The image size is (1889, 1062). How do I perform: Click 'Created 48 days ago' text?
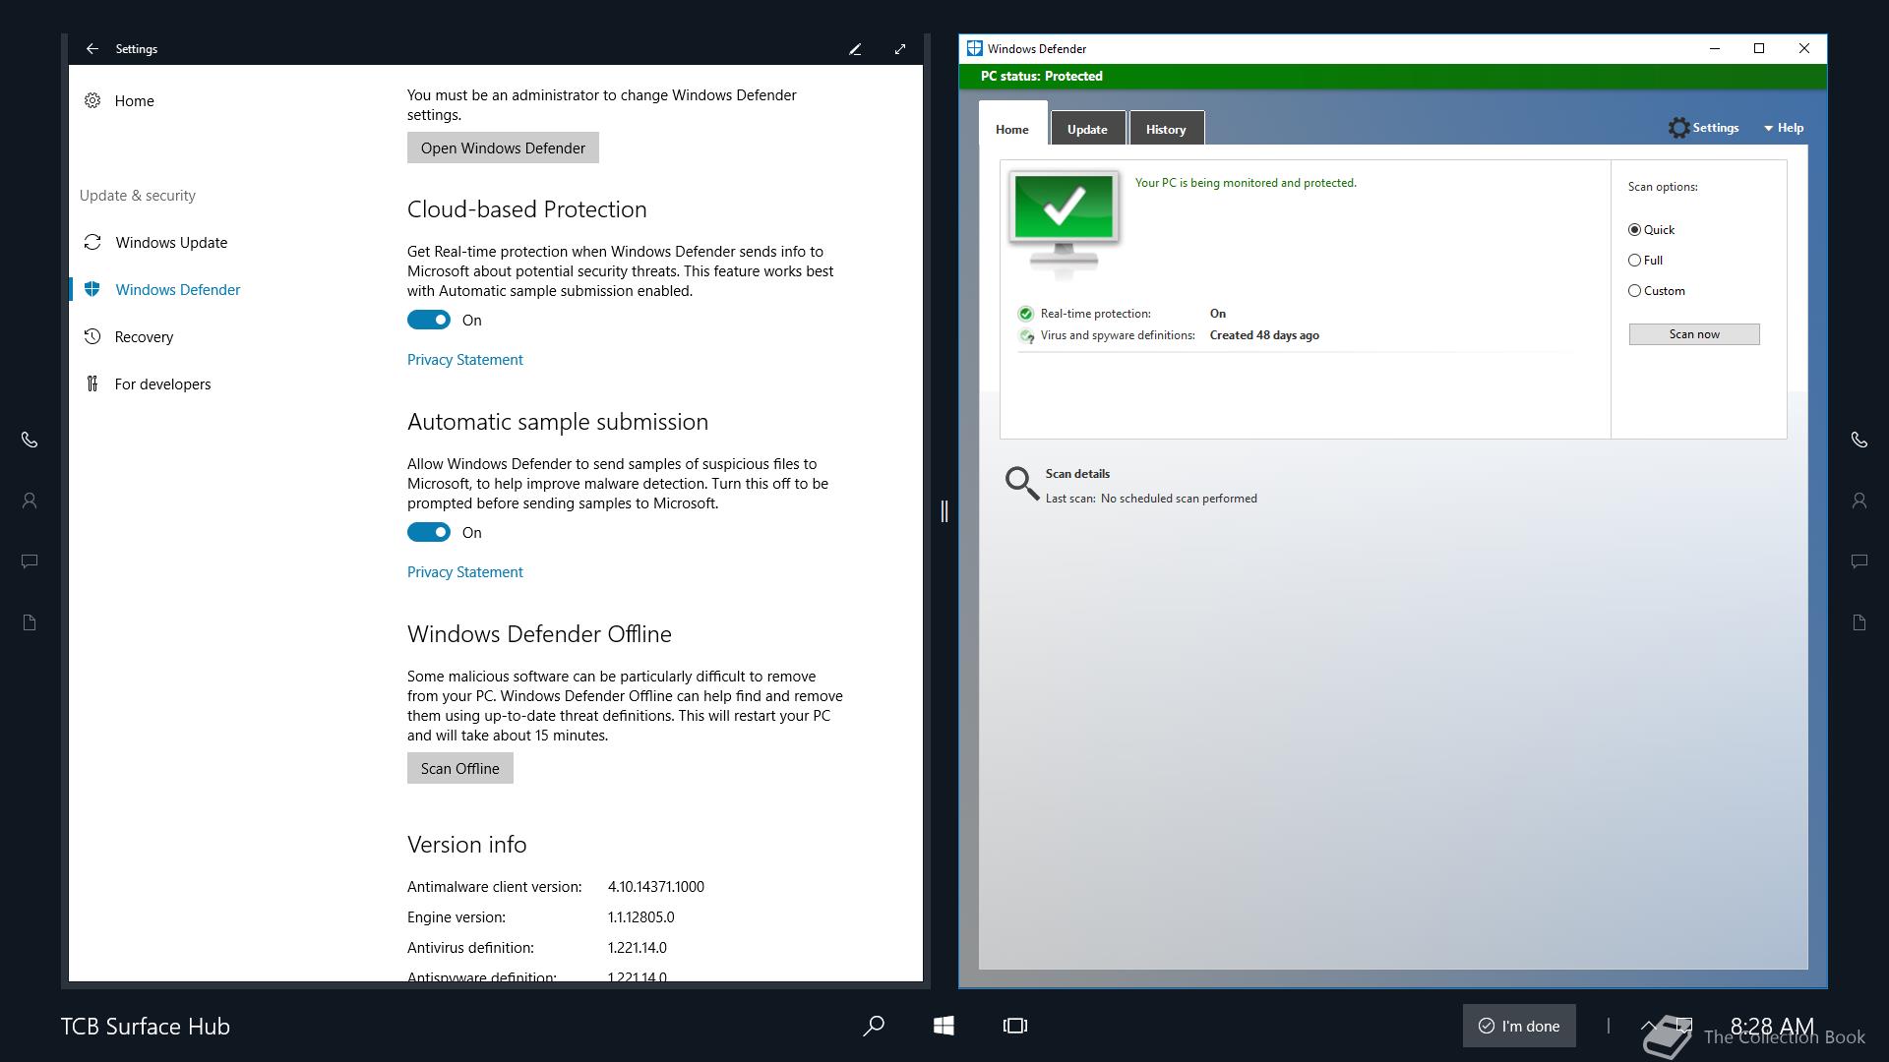[x=1264, y=335]
